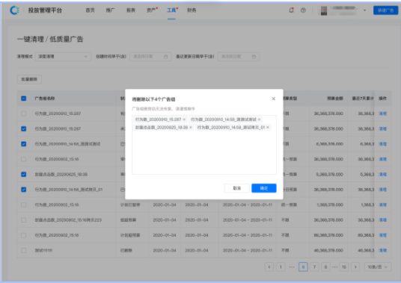Click 计划已暂停 status cell
This screenshot has height=283, width=401.
(x=130, y=205)
